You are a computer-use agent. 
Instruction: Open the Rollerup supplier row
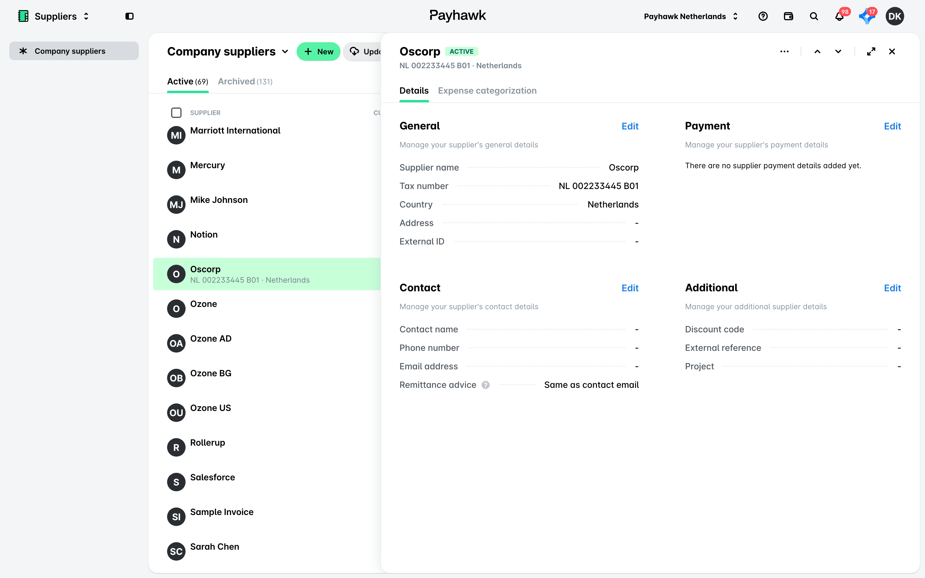267,447
